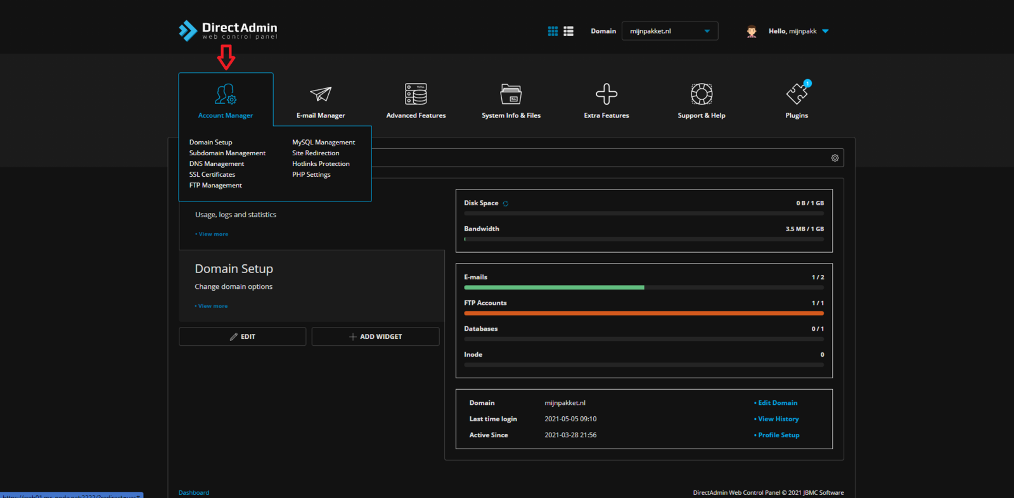Open the domain selector dropdown mijnpakket.nl
This screenshot has width=1014, height=498.
tap(670, 31)
